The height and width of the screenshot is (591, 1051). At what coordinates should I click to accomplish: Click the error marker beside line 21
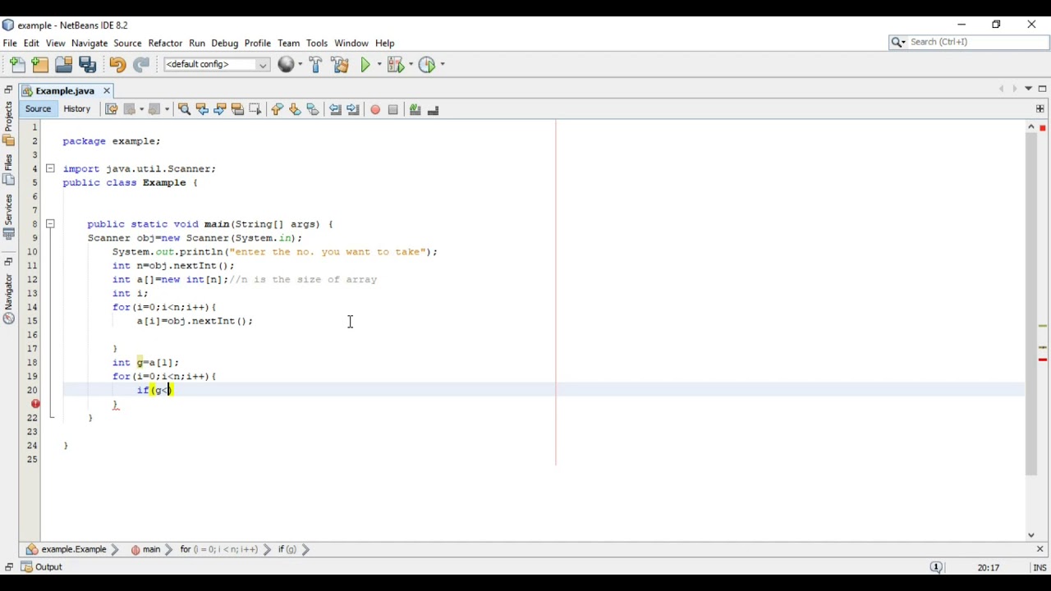[35, 404]
